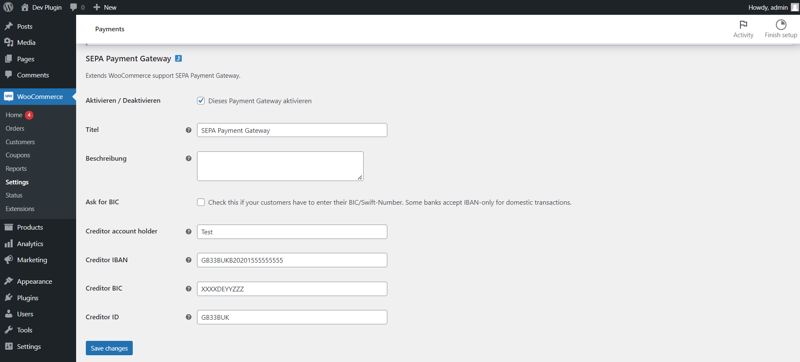
Task: Click the return-arrow icon beside SEPA Payment Gateway heading
Action: (x=178, y=58)
